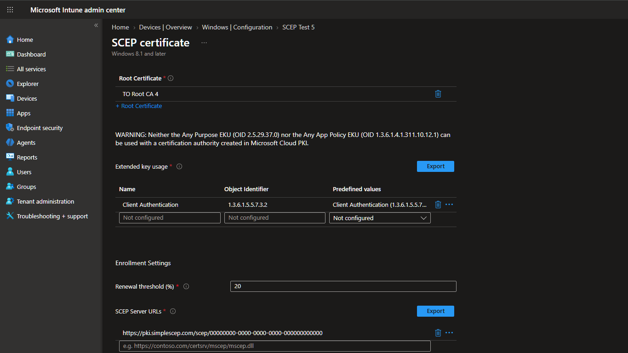Show info tooltip for Root Certificate
628x353 pixels.
pos(171,78)
